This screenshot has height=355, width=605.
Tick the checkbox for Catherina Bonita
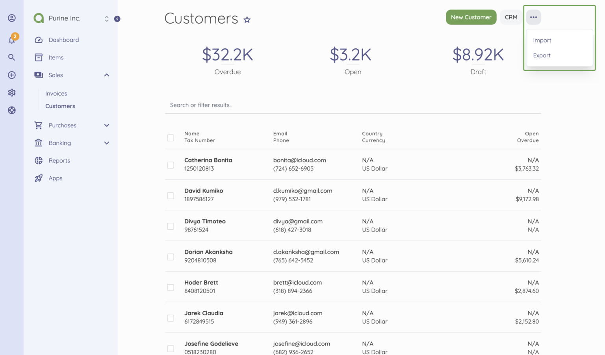tap(171, 165)
